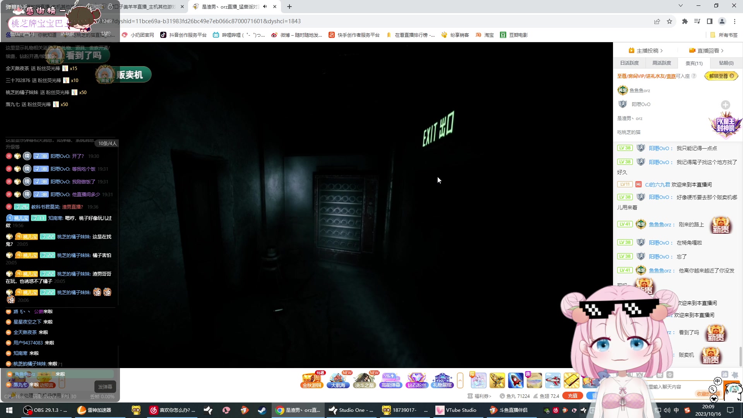Open the 金秋游园 activity icon

312,380
